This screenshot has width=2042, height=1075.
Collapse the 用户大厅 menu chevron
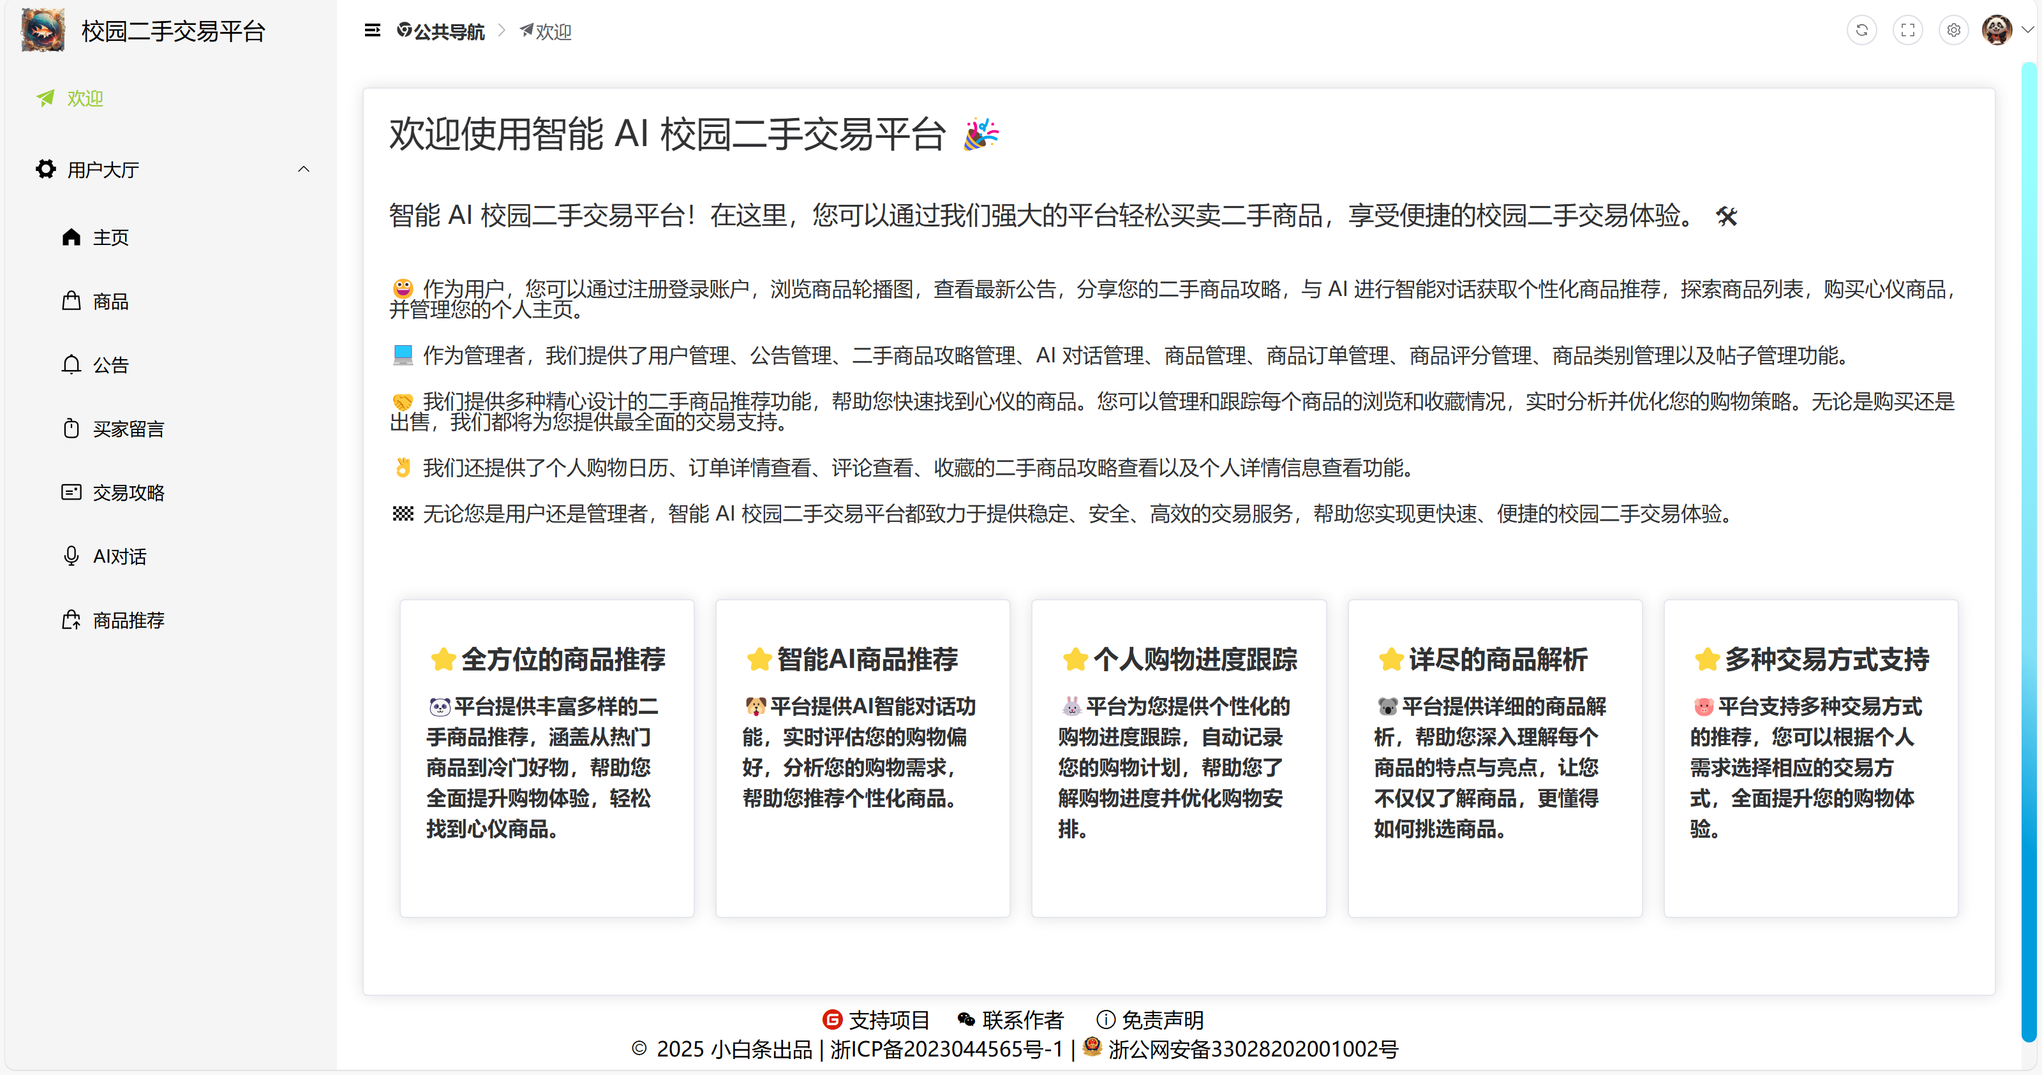click(x=304, y=170)
